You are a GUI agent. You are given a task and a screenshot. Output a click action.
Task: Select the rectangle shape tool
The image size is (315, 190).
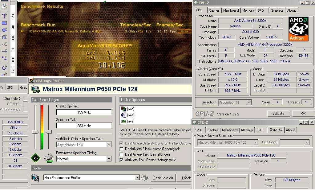coord(4,23)
